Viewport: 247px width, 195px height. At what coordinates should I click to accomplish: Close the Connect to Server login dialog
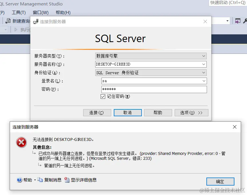[205, 21]
